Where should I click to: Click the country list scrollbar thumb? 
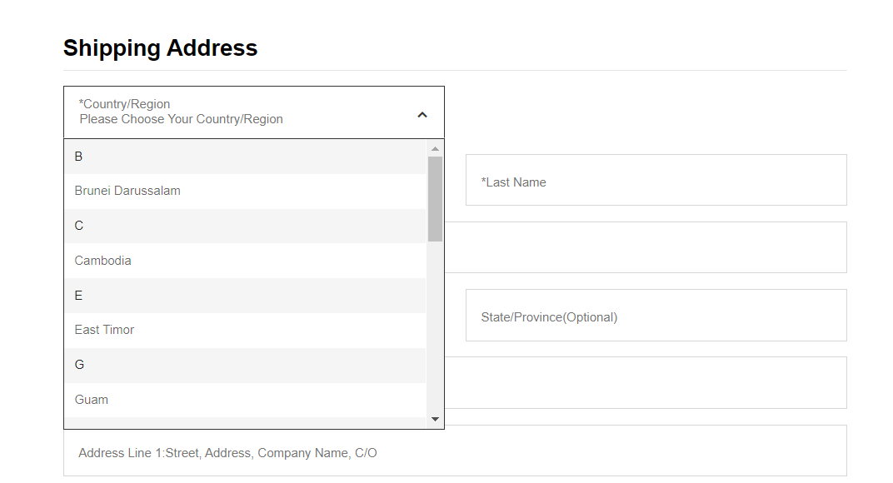point(435,198)
